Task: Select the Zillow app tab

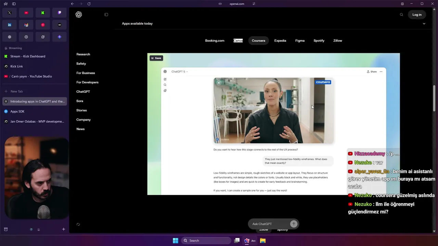Action: coord(338,41)
